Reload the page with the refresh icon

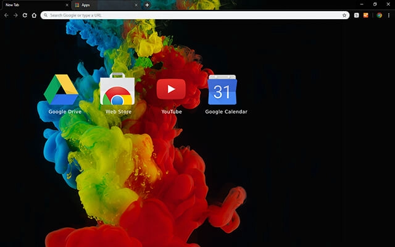point(25,15)
